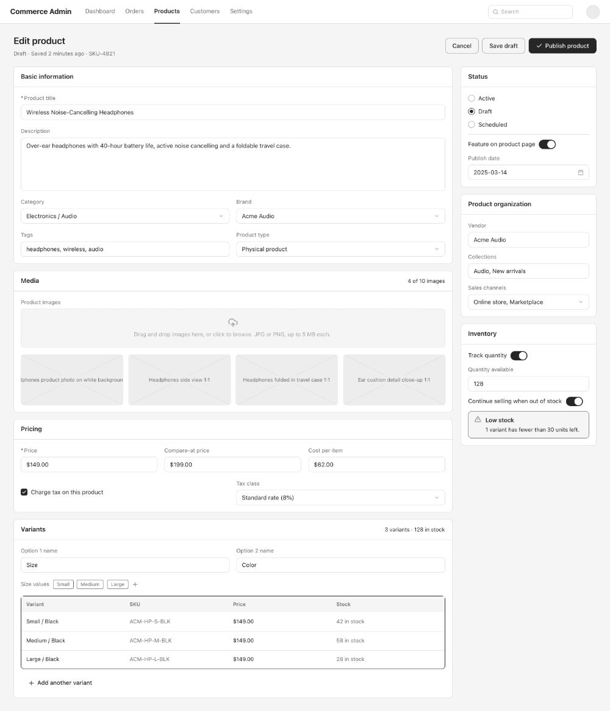Click the 4 of 10 images label

pos(426,281)
